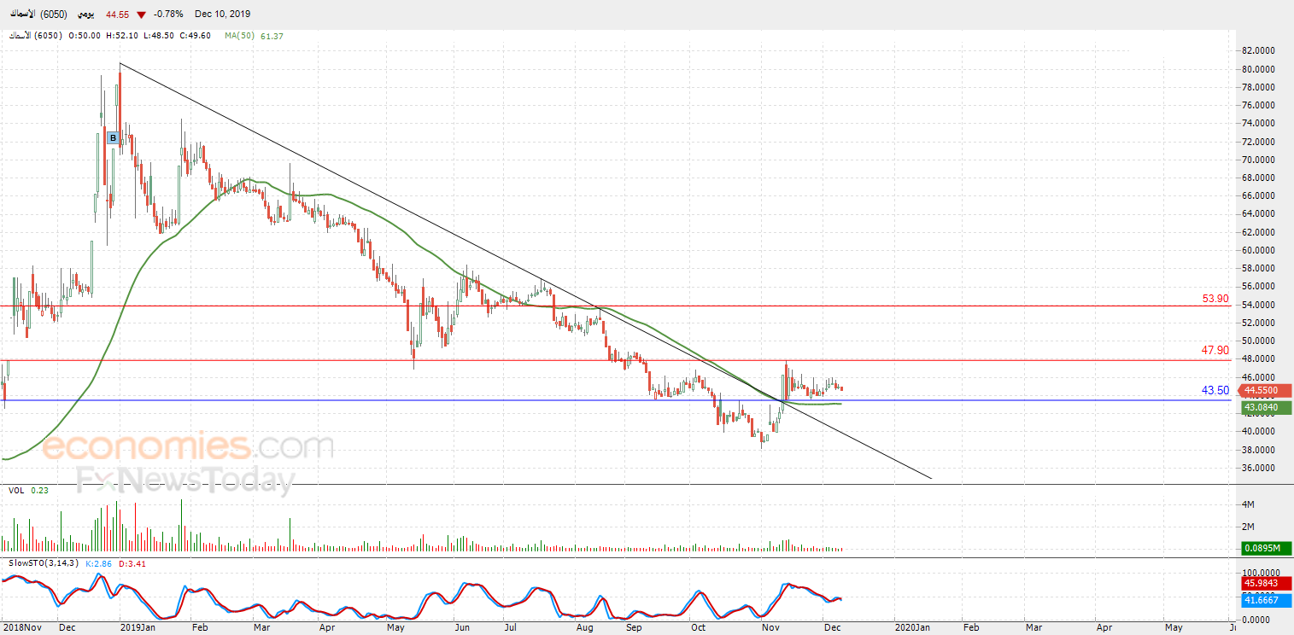
Task: Click the 43.50 support level label
Action: click(x=1215, y=390)
